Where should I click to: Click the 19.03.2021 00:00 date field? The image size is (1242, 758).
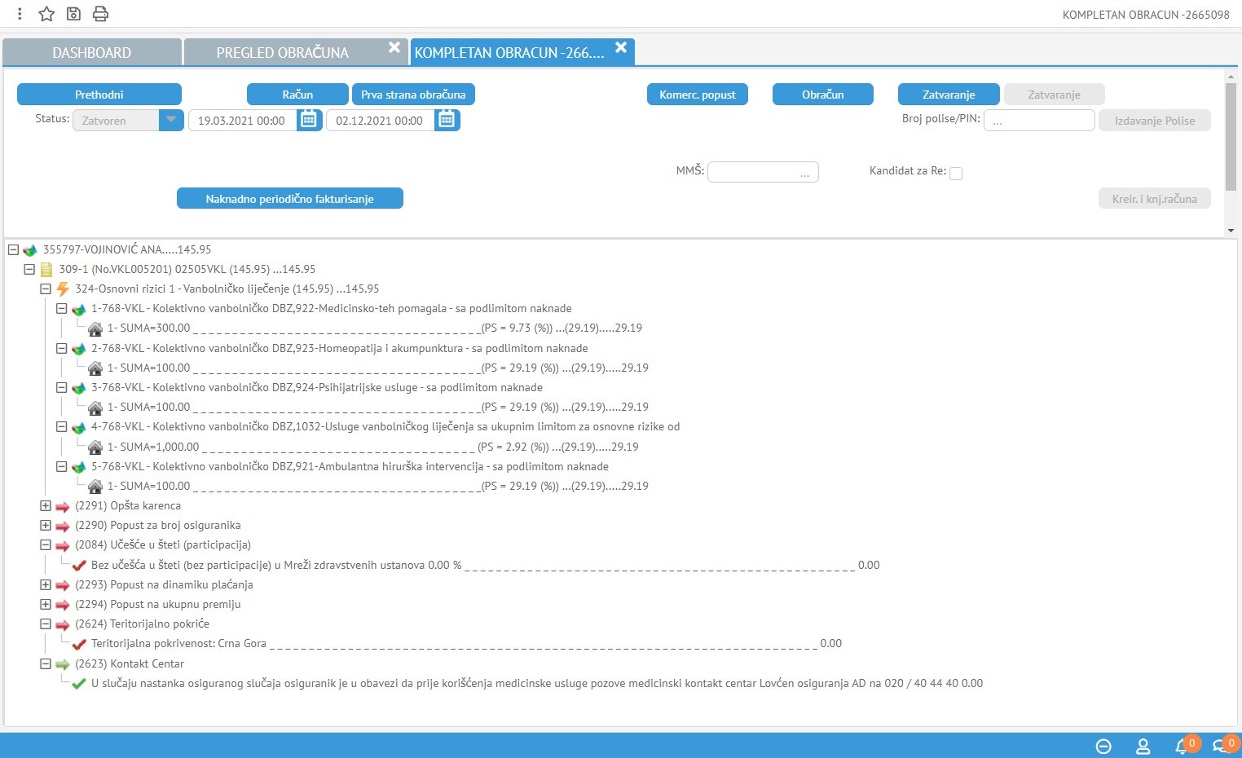[242, 121]
